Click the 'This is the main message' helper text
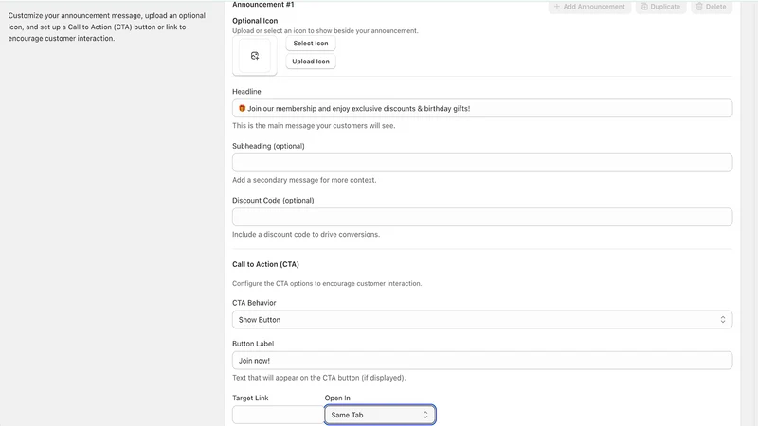This screenshot has width=758, height=426. pyautogui.click(x=314, y=126)
